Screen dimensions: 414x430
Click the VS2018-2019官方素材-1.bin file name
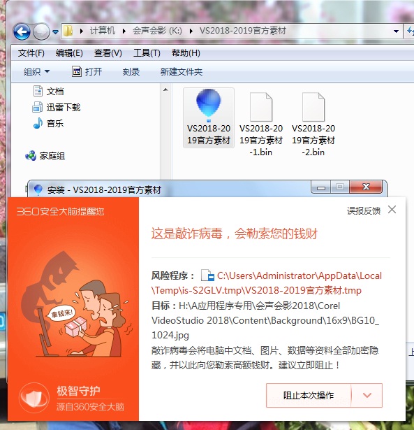pos(261,140)
